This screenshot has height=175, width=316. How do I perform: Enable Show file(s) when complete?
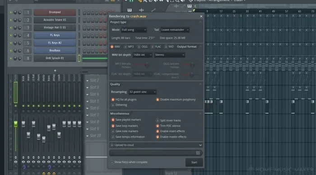click(112, 162)
